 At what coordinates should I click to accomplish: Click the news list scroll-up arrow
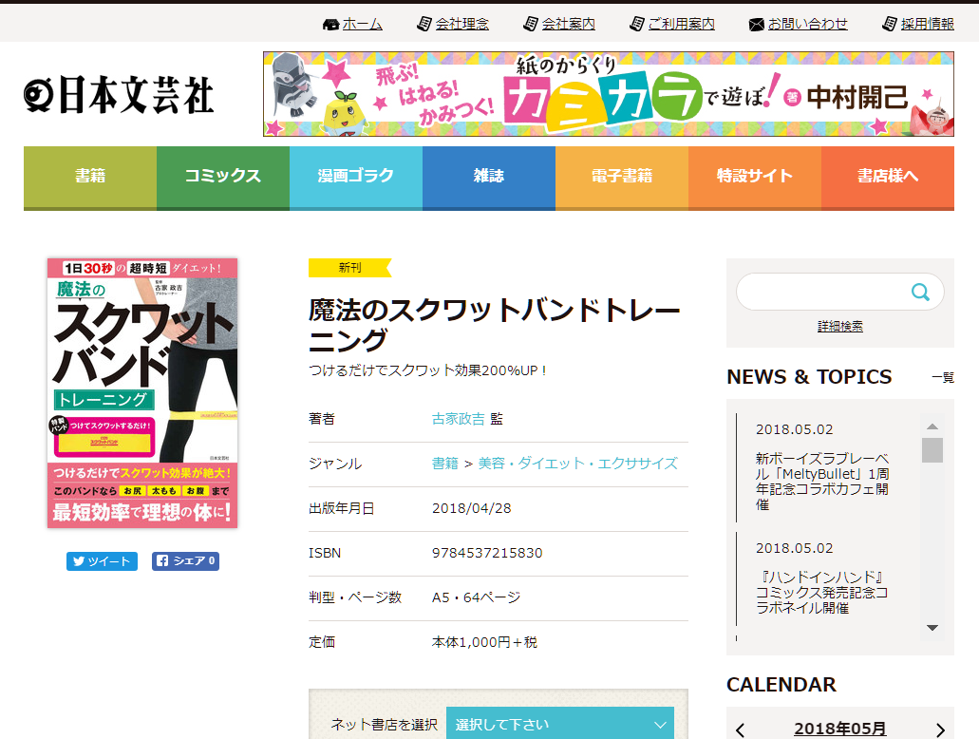pos(932,426)
